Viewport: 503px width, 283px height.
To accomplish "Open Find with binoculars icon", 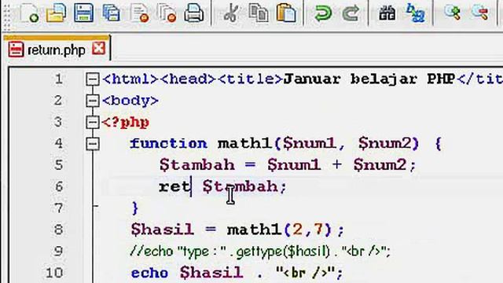I will pyautogui.click(x=387, y=13).
